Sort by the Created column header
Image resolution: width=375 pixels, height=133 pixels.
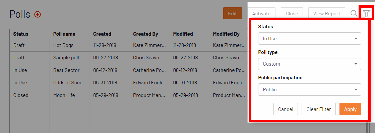102,34
